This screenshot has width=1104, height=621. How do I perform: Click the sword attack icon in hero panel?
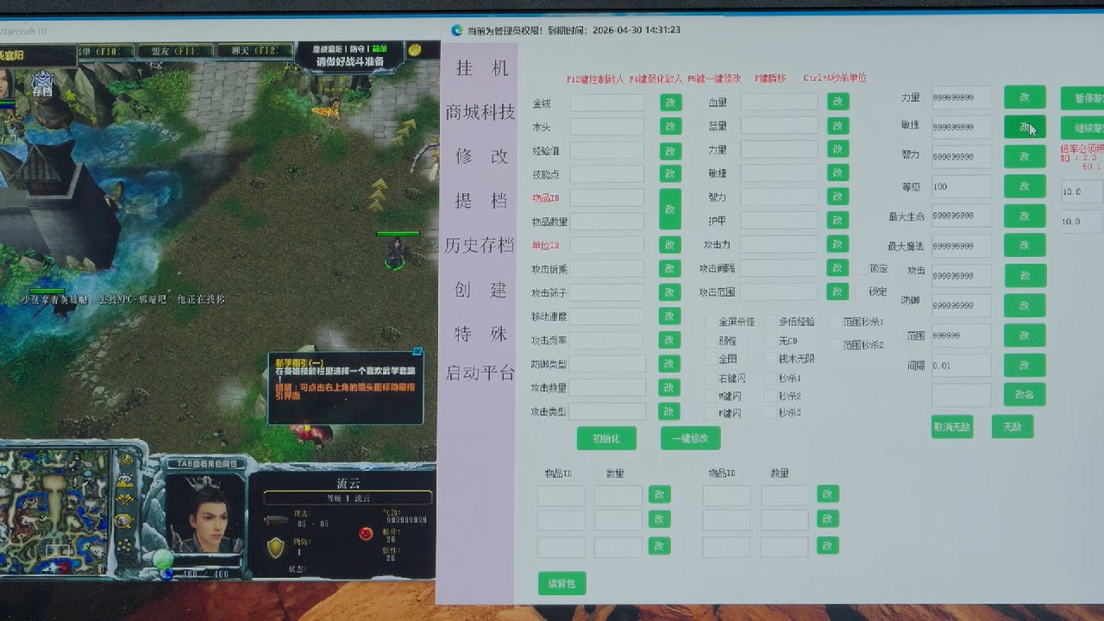pos(275,520)
